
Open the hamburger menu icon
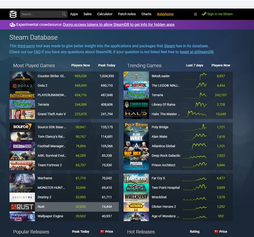pyautogui.click(x=195, y=14)
